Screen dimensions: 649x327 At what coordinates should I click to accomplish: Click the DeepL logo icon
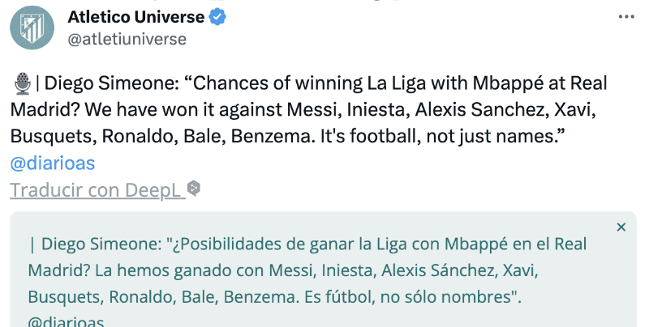194,189
